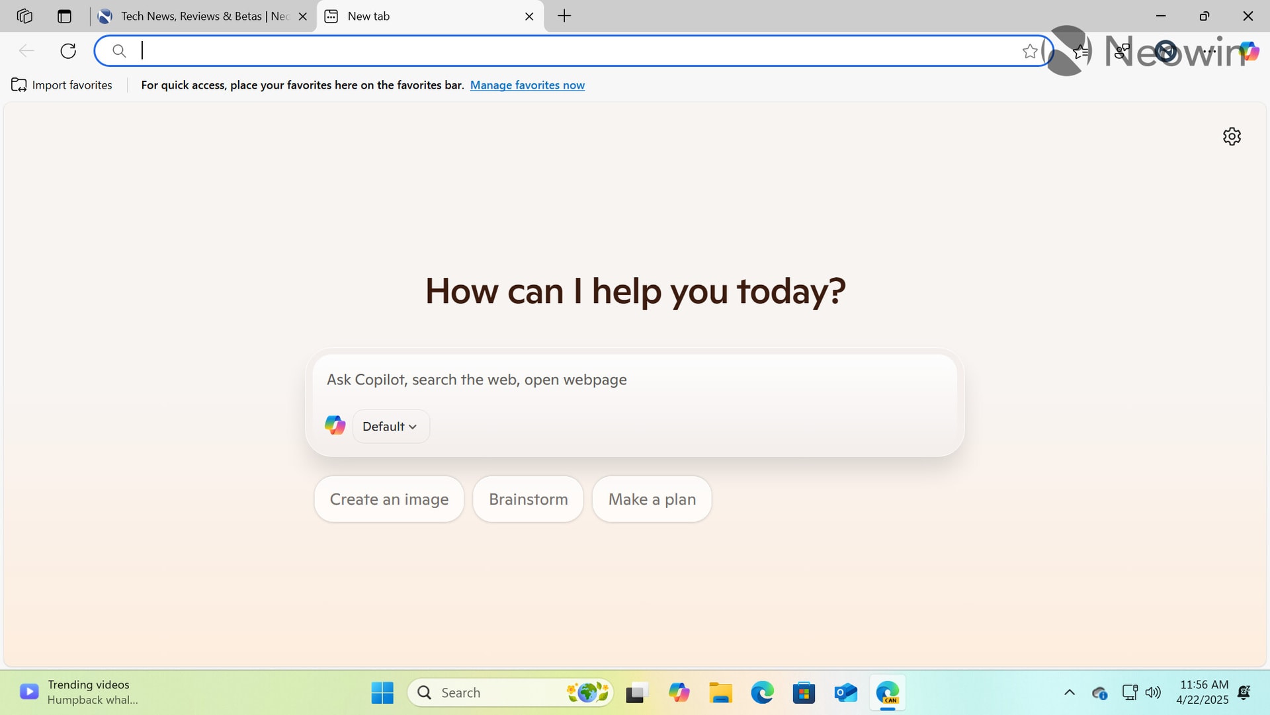Expand the Default mode dropdown
1270x715 pixels.
point(390,427)
